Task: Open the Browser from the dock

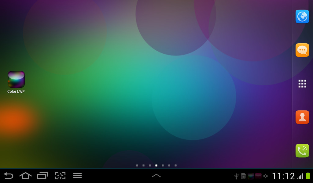Action: point(302,16)
